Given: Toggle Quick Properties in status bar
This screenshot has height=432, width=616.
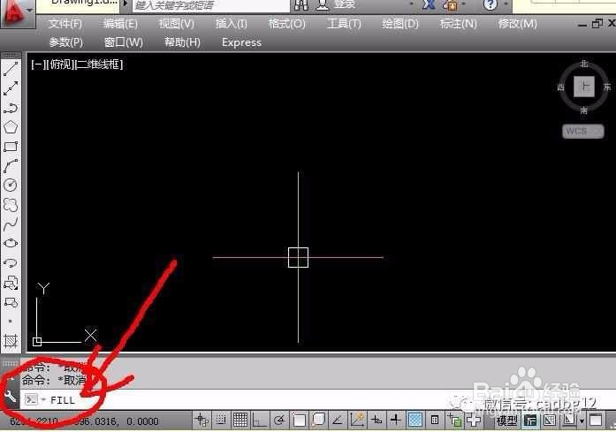Looking at the screenshot, I should tap(435, 421).
